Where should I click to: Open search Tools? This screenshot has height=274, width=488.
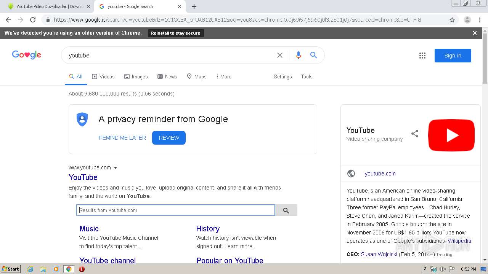tap(307, 76)
